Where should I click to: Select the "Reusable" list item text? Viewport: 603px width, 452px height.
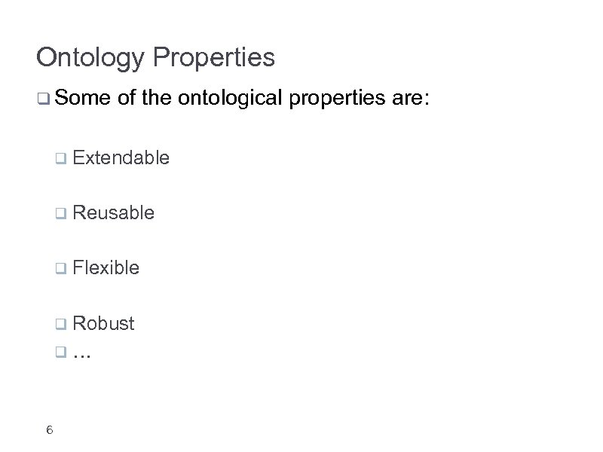[x=114, y=213]
